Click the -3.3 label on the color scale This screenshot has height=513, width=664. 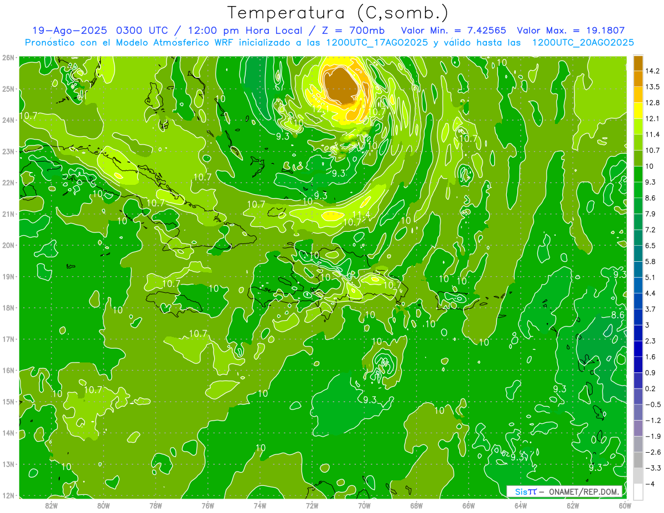click(x=652, y=468)
